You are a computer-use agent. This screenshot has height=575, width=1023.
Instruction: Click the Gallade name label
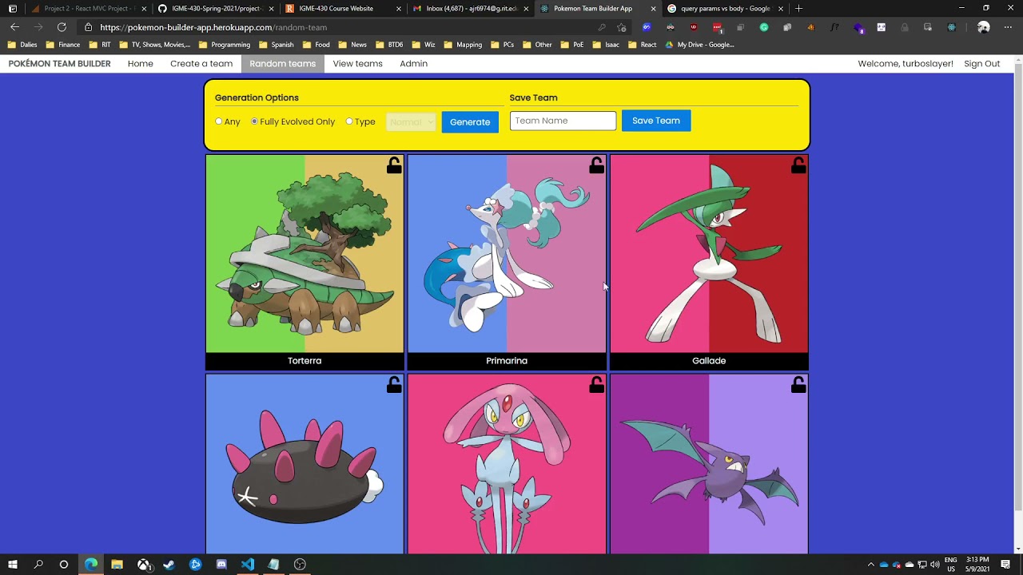(x=709, y=361)
